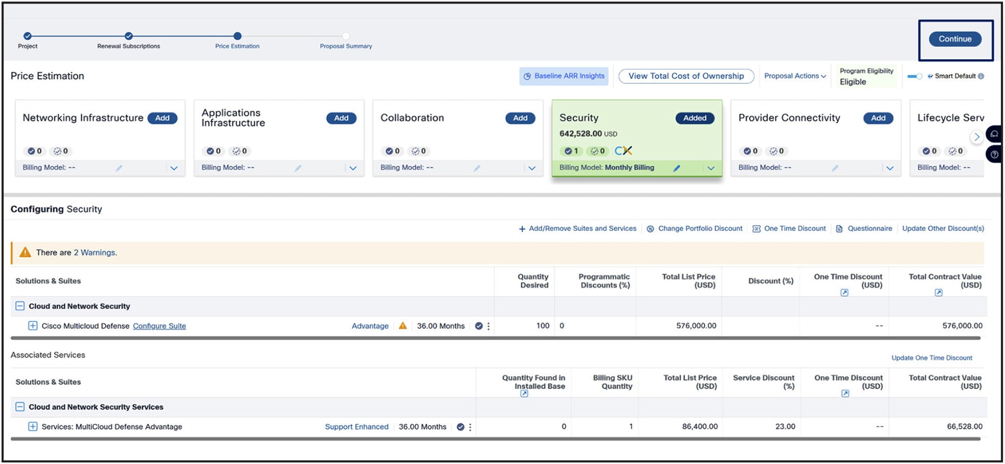Click warning icon on Cisco Multicloud Defense
The width and height of the screenshot is (1005, 464).
pyautogui.click(x=403, y=326)
